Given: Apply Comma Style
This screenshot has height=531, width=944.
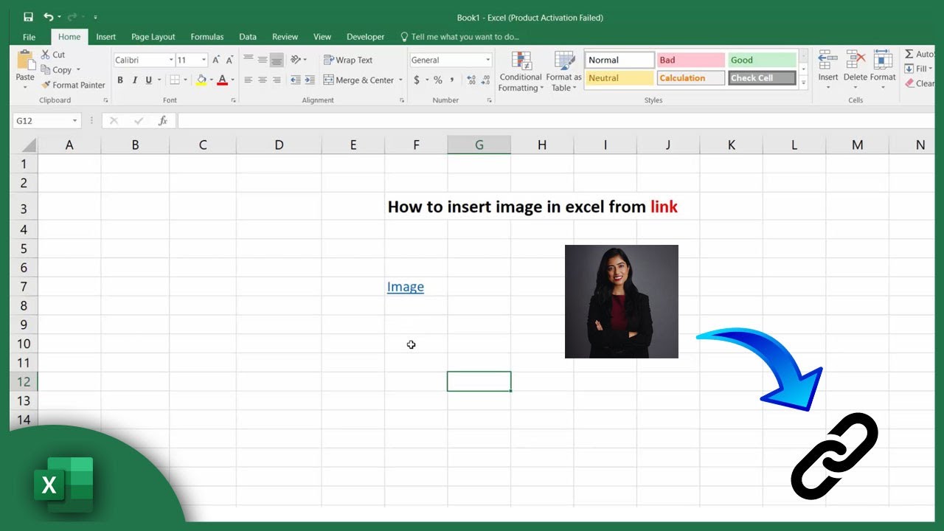Looking at the screenshot, I should pyautogui.click(x=452, y=80).
